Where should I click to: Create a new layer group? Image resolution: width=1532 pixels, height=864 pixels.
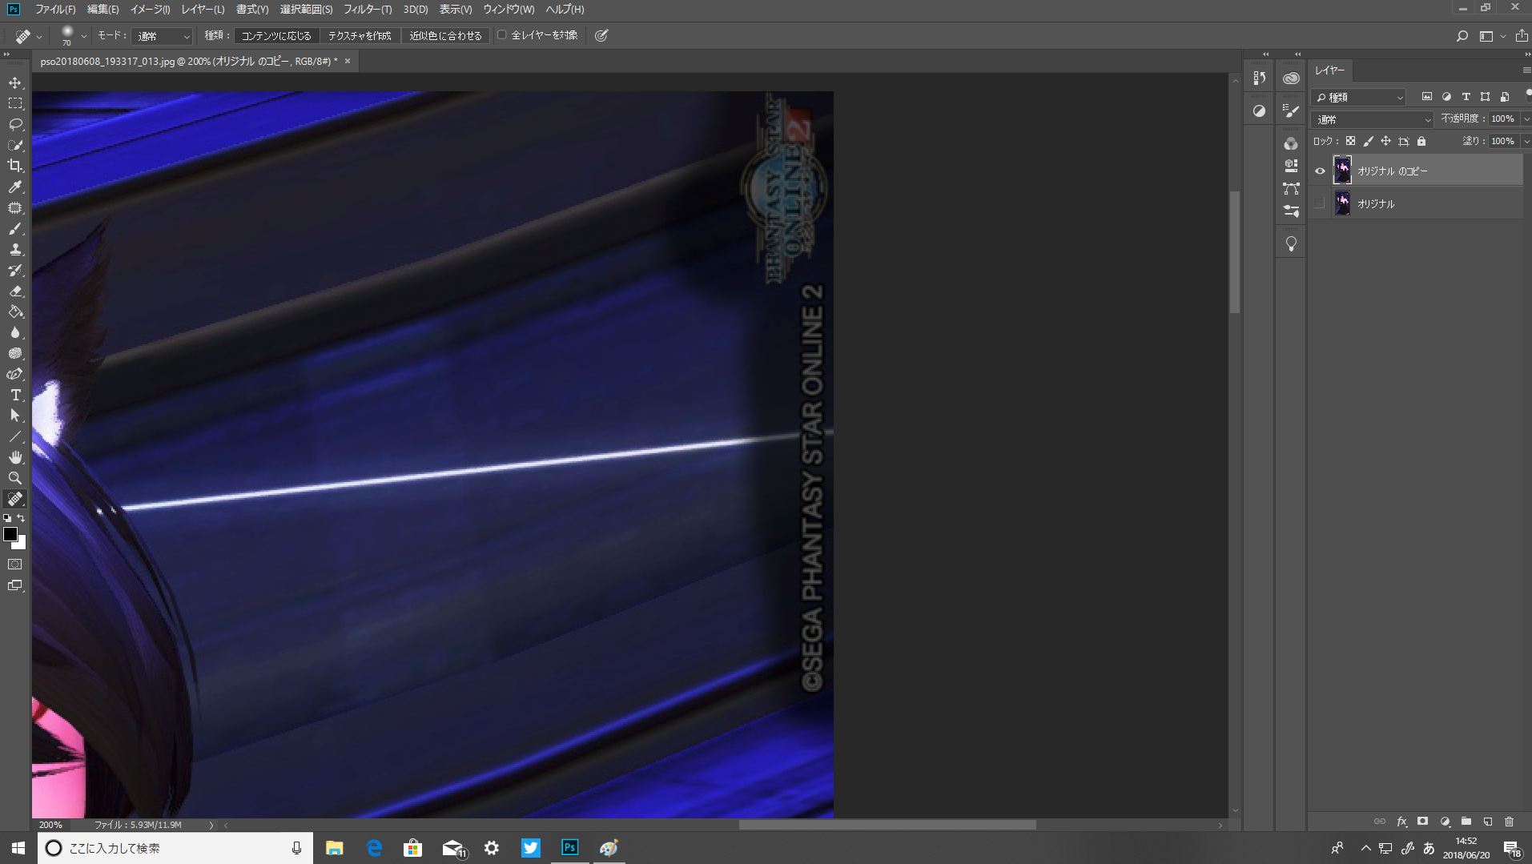[1466, 822]
